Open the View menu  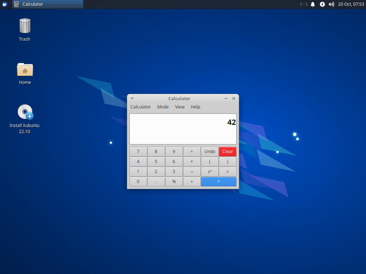[x=179, y=107]
